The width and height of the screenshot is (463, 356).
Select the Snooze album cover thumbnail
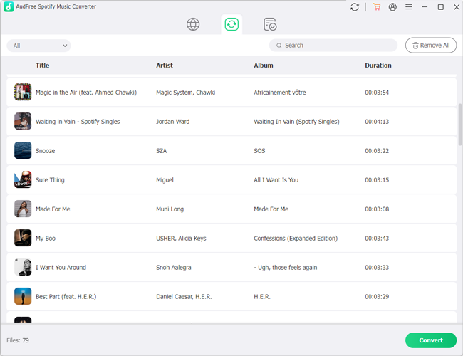point(23,150)
